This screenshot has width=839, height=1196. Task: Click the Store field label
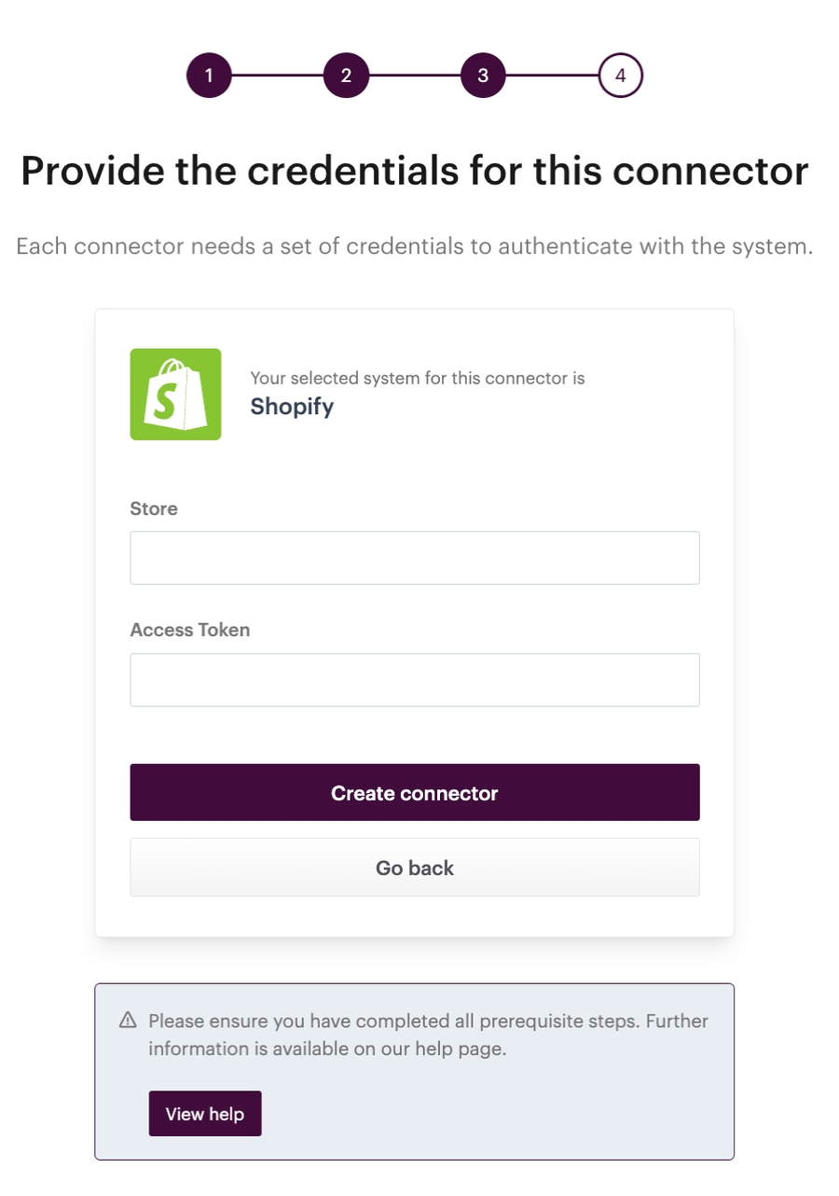click(154, 509)
